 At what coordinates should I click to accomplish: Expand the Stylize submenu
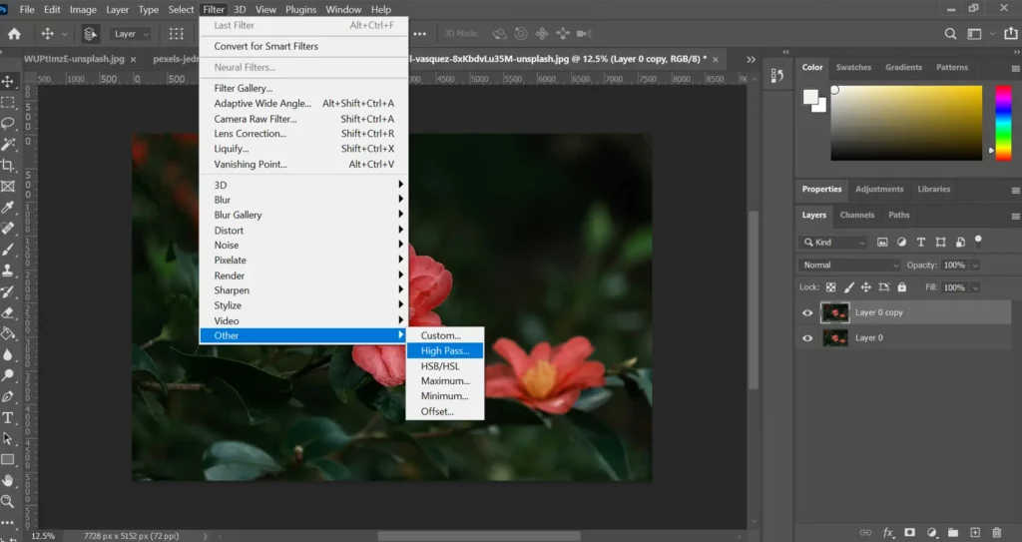click(303, 305)
